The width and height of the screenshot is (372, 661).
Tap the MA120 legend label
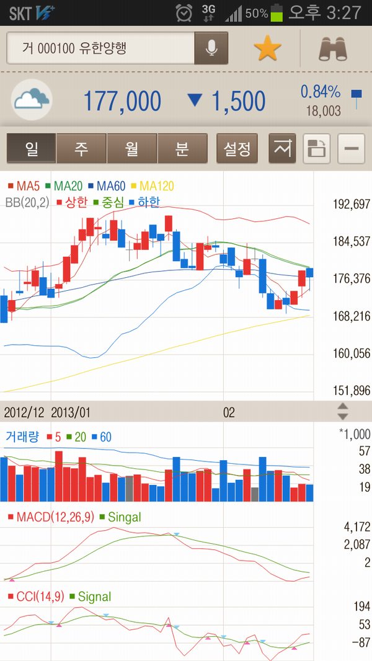click(x=153, y=186)
